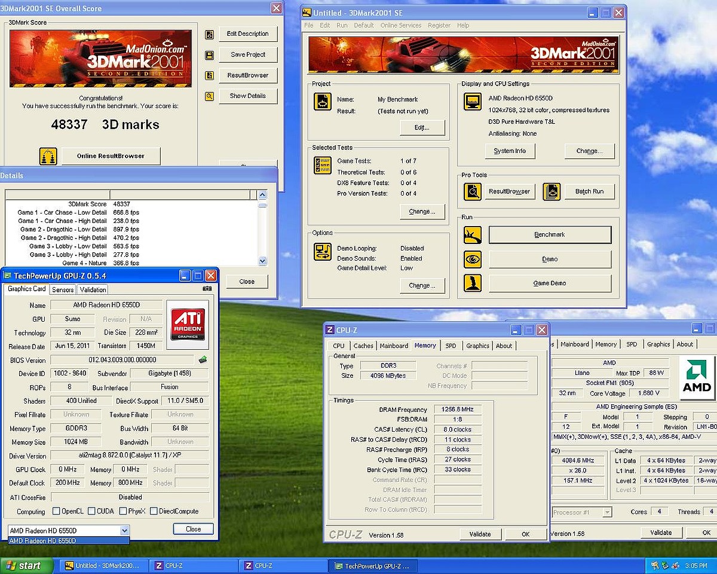The height and width of the screenshot is (574, 717).
Task: Click the GPU-Z camera screenshot icon
Action: point(207,289)
